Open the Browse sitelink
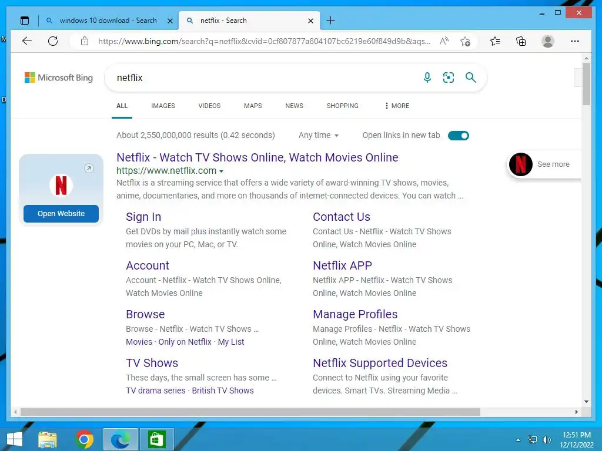602x451 pixels. (x=145, y=314)
